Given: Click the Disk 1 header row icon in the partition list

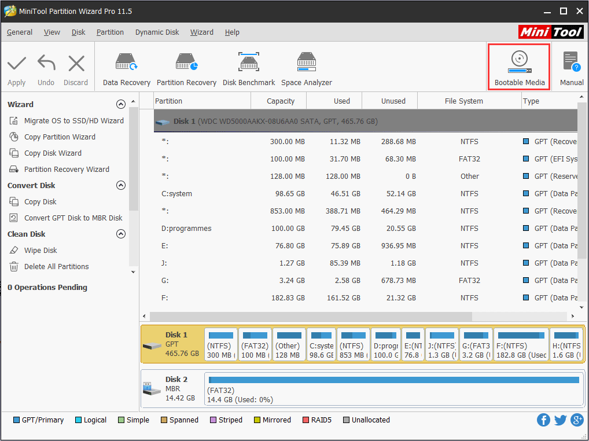Looking at the screenshot, I should point(162,122).
